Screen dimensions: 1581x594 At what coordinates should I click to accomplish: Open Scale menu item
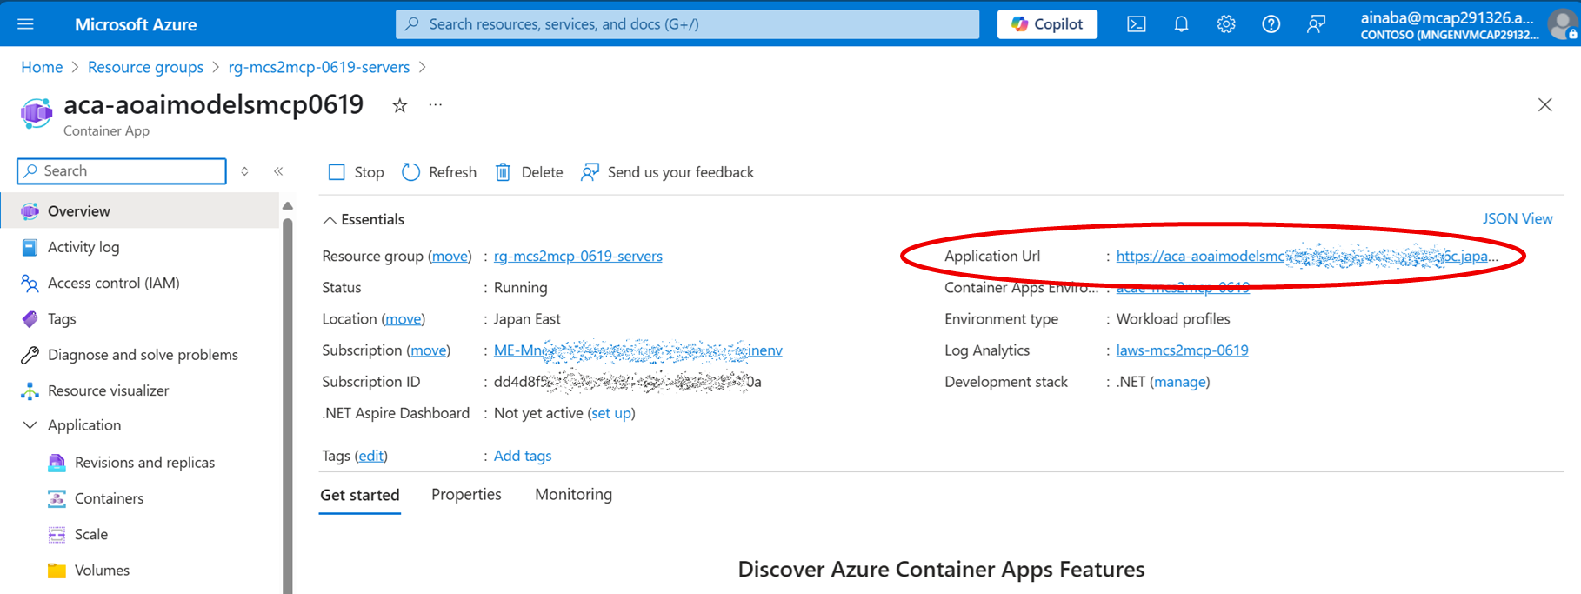tap(90, 534)
